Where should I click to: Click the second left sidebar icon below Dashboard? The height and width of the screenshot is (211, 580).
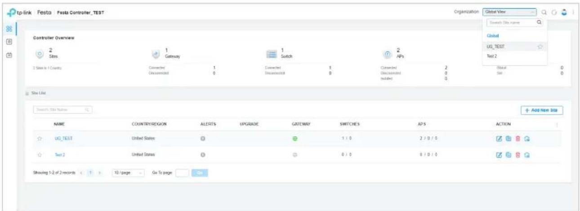[x=9, y=41]
